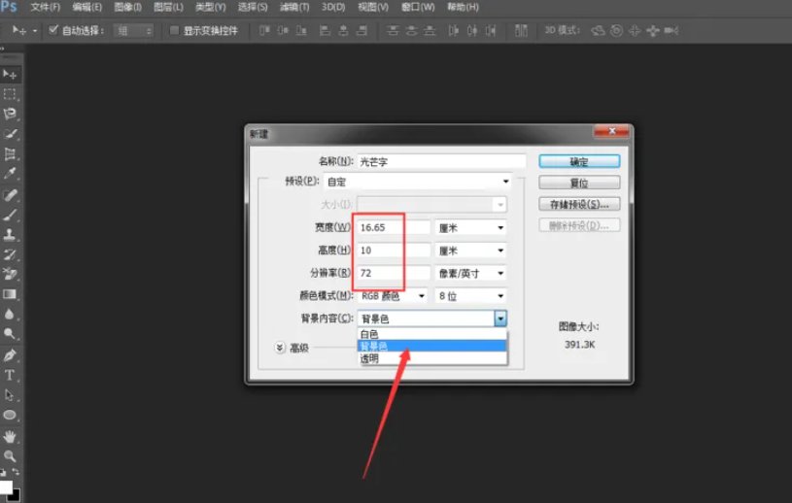
Task: Choose 白色 from the background list
Action: click(431, 334)
